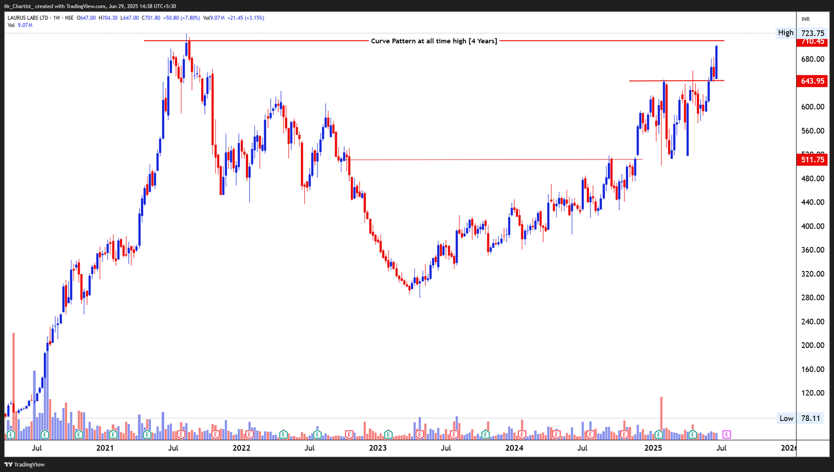This screenshot has height=472, width=834.
Task: Click the red earnings badge under 2025
Action: click(624, 433)
